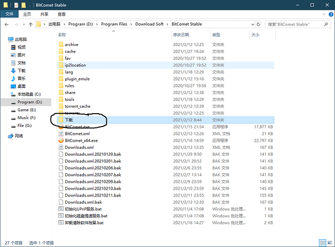Image resolution: width=335 pixels, height=247 pixels.
Task: Select the torrent_cache folder
Action: point(77,106)
